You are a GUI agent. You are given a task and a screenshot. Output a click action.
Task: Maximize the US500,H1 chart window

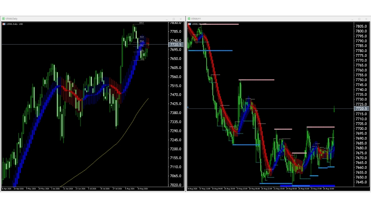(359, 19)
